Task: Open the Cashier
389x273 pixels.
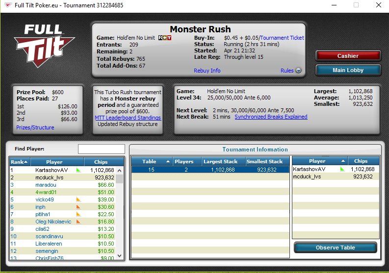Action: pyautogui.click(x=348, y=56)
